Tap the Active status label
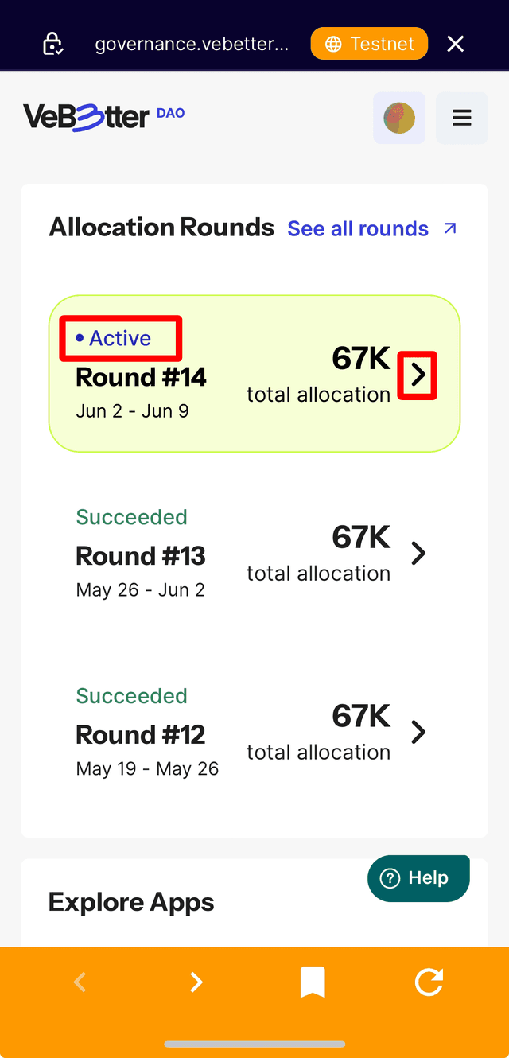509x1058 pixels. 119,338
